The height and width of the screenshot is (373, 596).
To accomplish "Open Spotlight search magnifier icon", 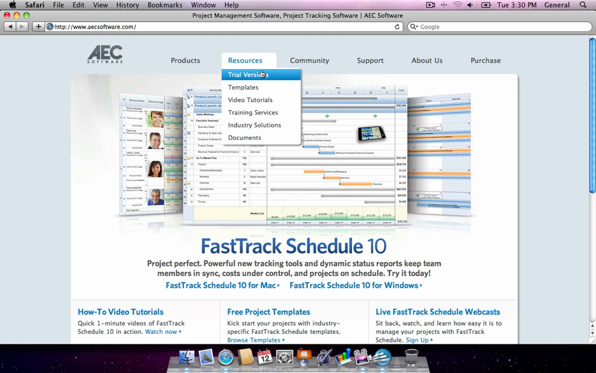I will pos(583,5).
